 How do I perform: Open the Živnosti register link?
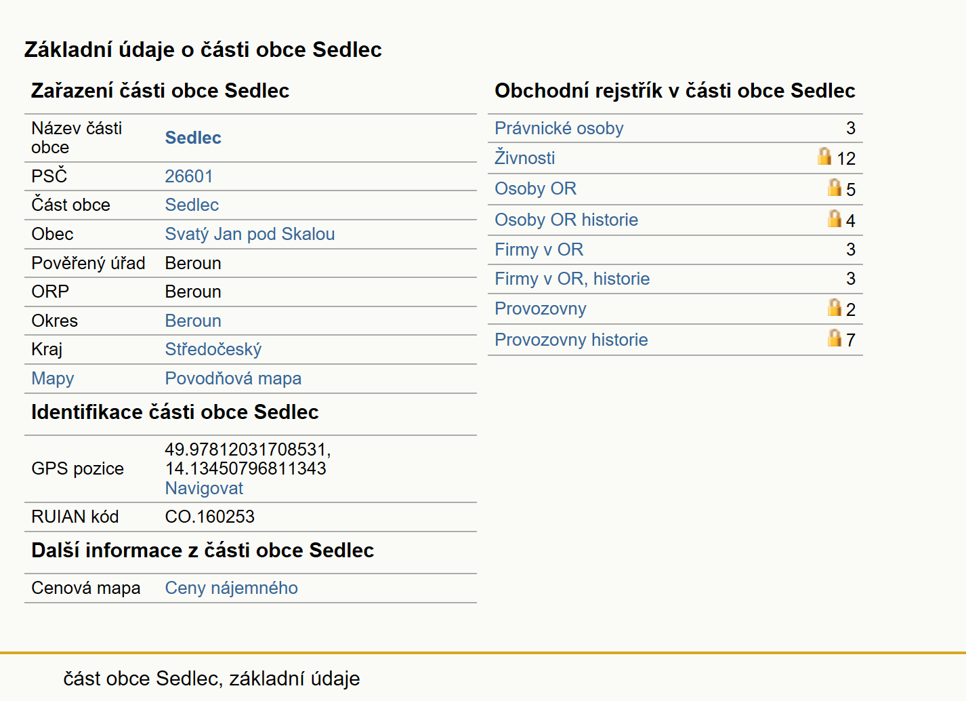[x=524, y=158]
